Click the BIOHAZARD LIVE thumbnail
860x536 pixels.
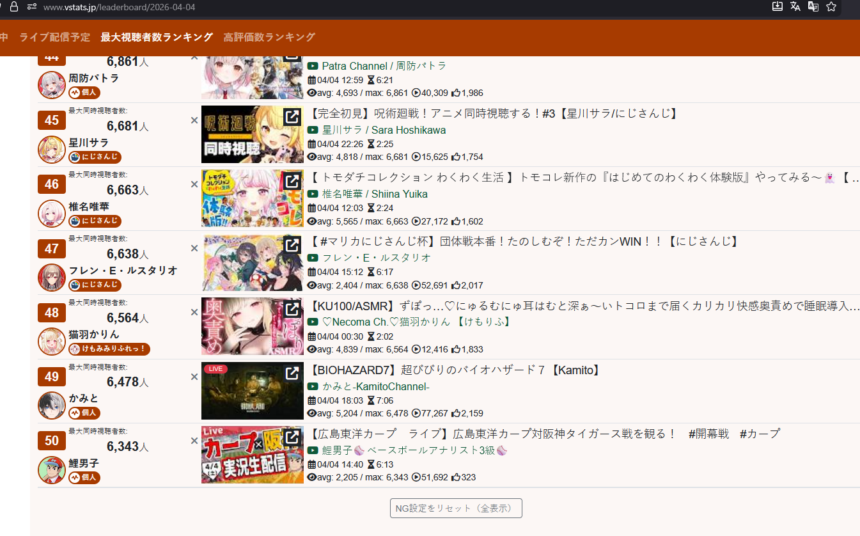[253, 391]
